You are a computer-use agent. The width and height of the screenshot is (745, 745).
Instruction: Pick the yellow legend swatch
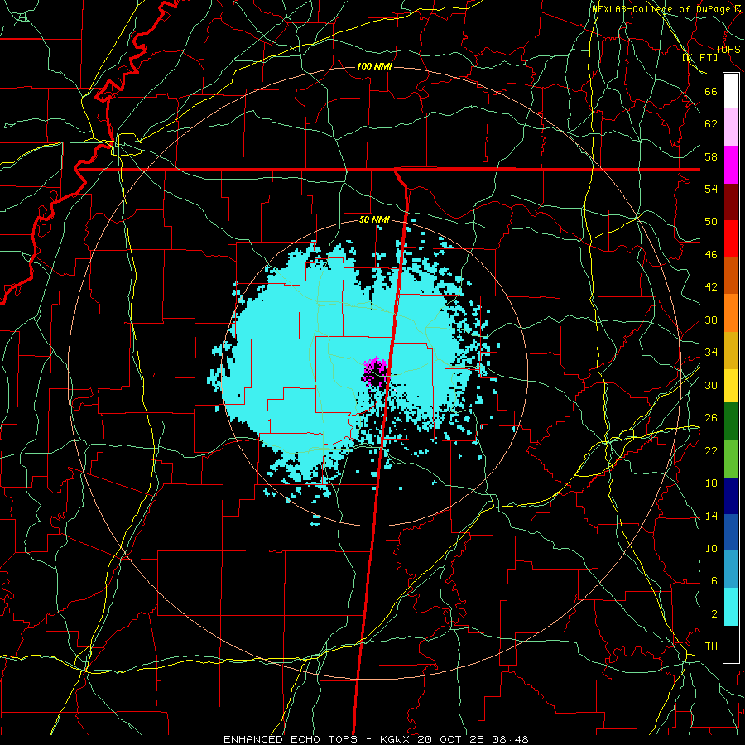[731, 386]
